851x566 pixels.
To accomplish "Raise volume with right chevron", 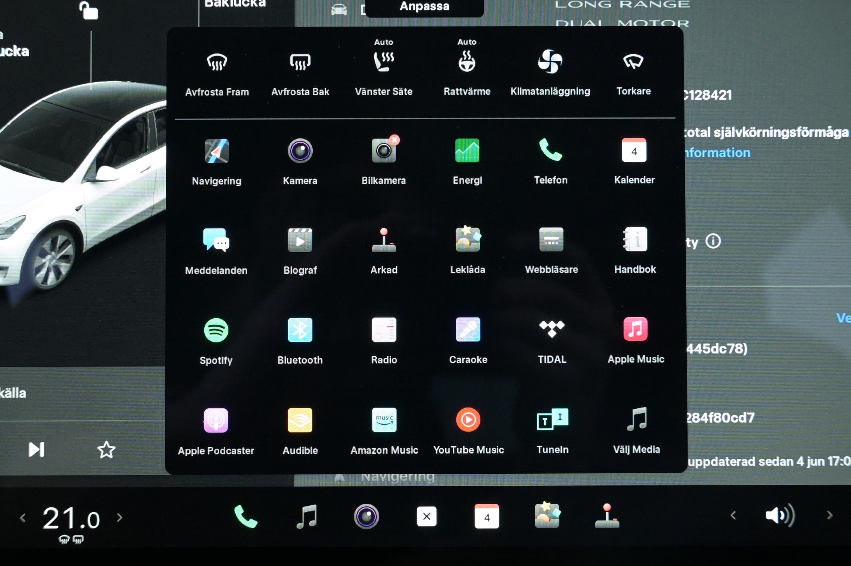I will tap(830, 515).
